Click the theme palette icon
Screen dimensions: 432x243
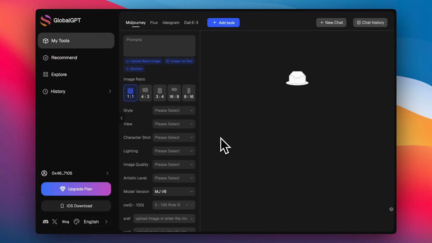click(76, 222)
